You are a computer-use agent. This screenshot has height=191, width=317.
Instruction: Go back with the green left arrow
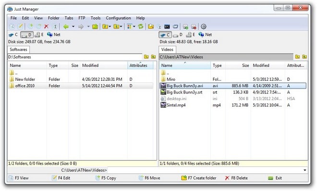point(66,26)
